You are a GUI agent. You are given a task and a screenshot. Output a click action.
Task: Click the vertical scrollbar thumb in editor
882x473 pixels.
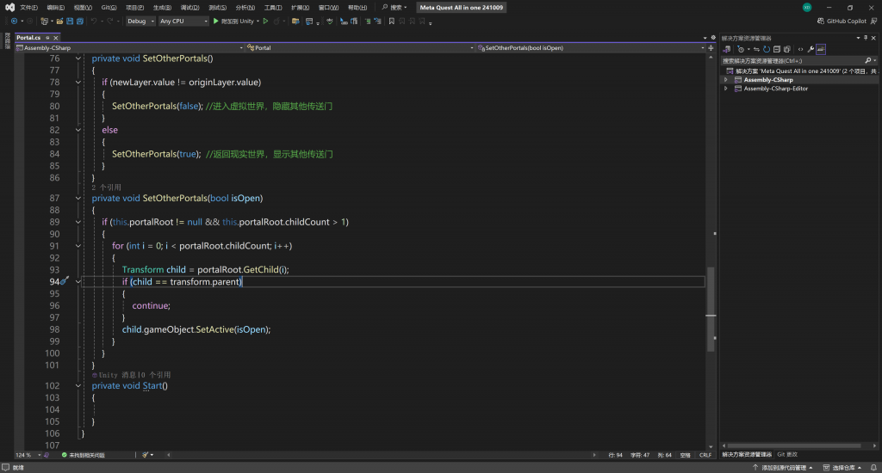pos(711,309)
